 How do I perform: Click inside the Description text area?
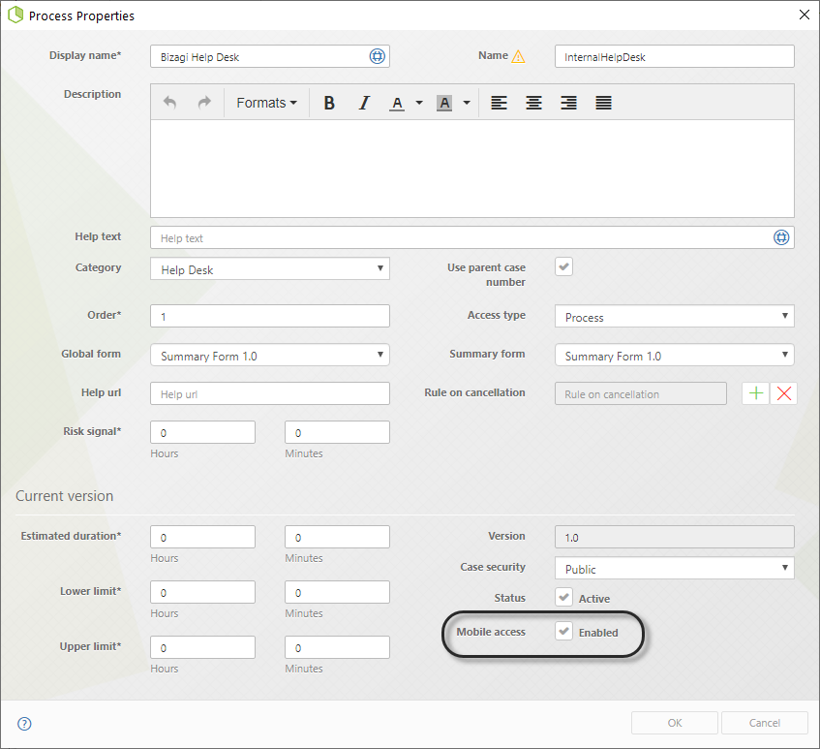(x=472, y=169)
